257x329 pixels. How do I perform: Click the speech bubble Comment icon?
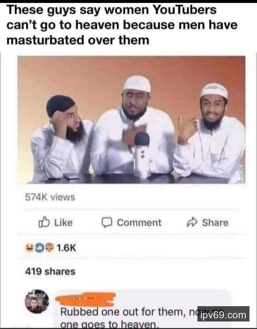pyautogui.click(x=107, y=222)
